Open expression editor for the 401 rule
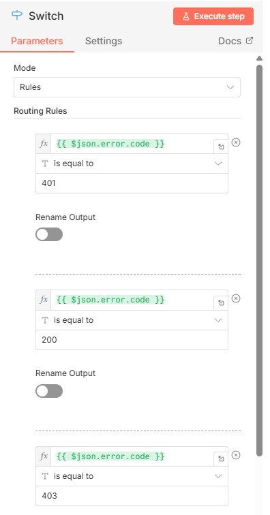 pos(221,147)
